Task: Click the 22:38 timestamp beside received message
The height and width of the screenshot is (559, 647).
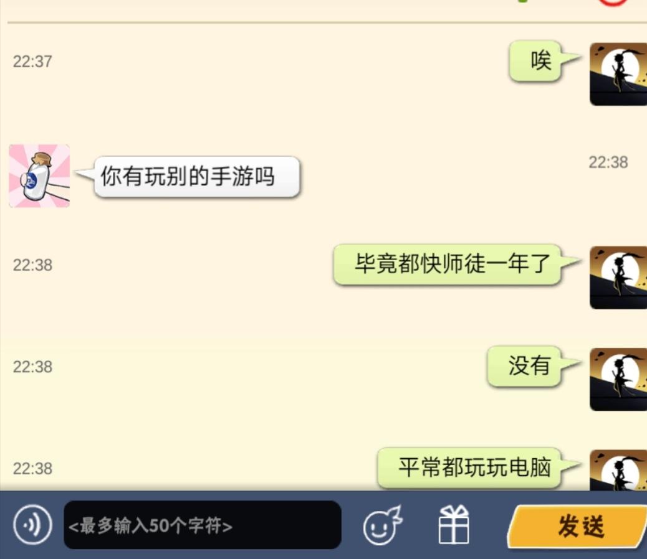Action: point(608,162)
